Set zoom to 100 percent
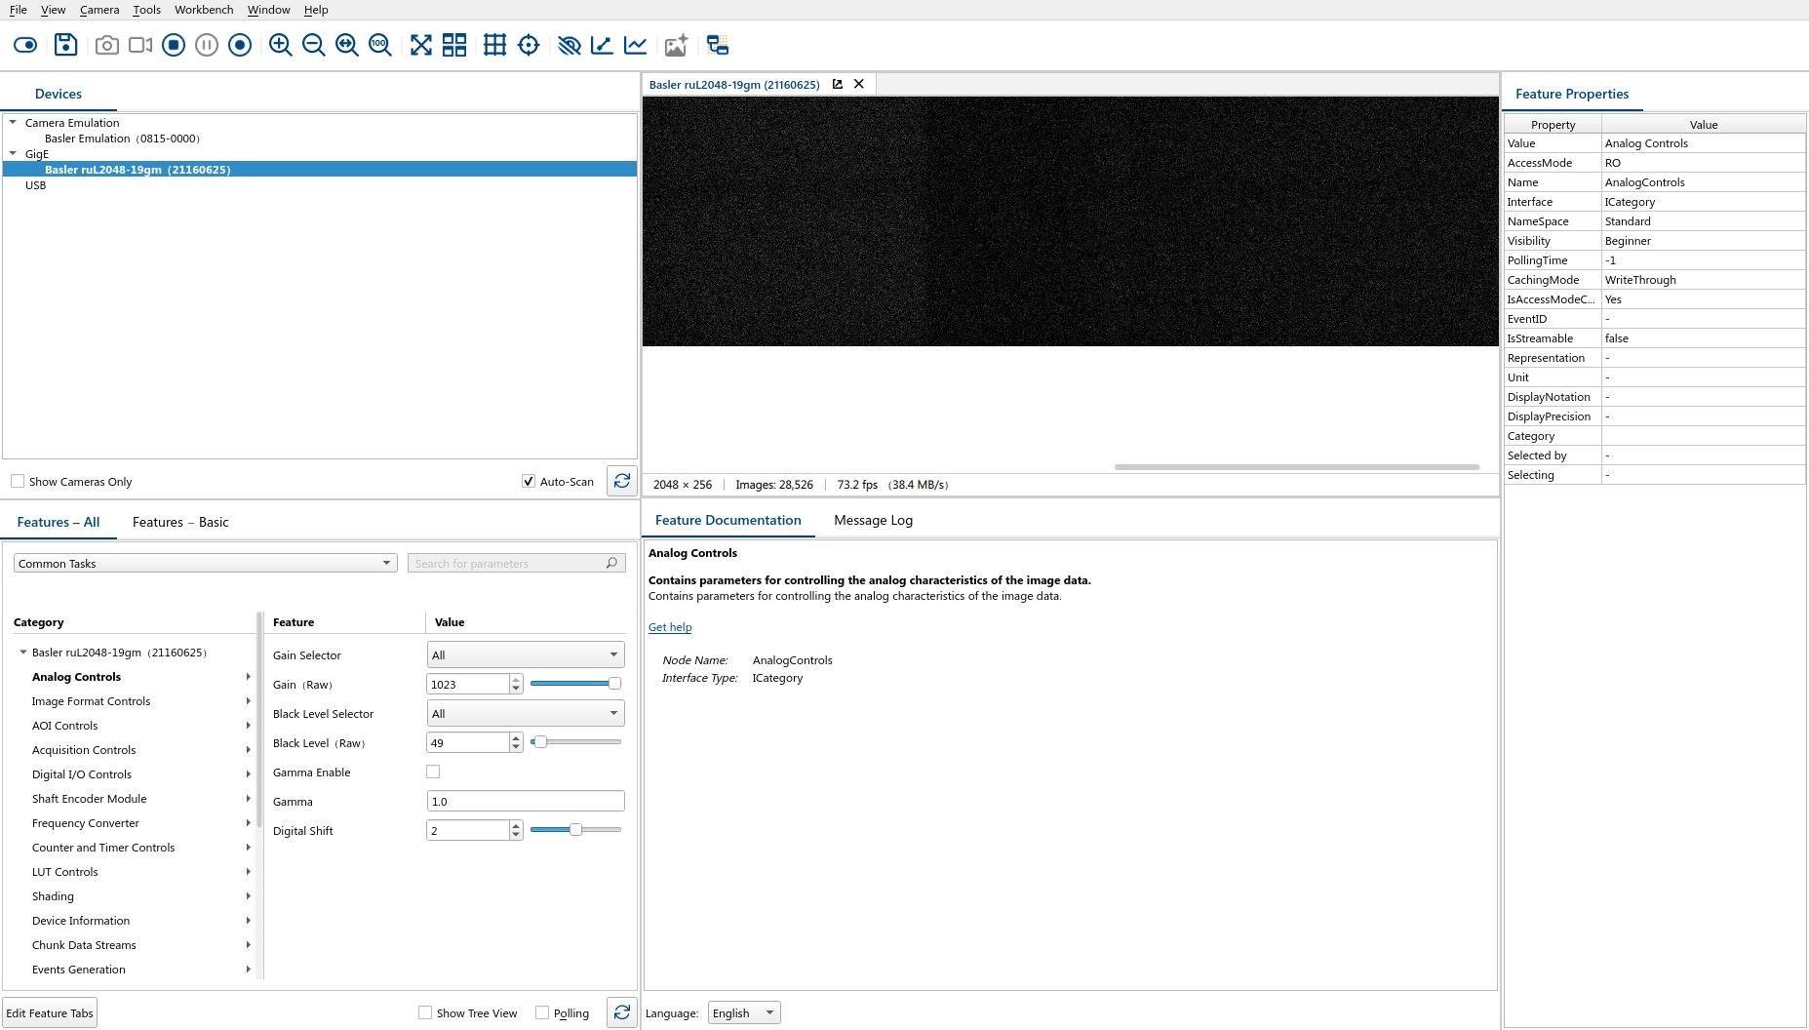This screenshot has width=1809, height=1030. tap(380, 45)
